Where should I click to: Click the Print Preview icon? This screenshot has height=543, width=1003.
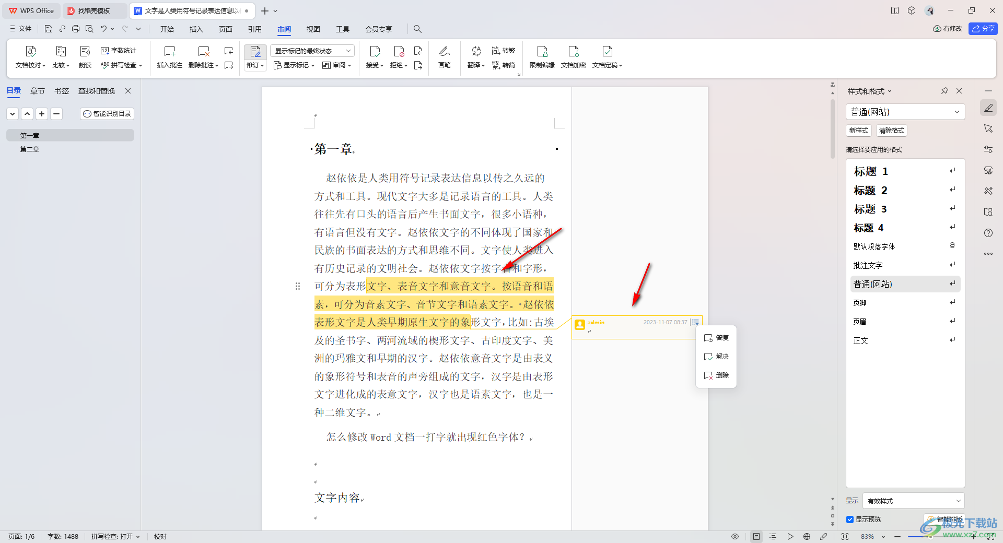point(89,29)
